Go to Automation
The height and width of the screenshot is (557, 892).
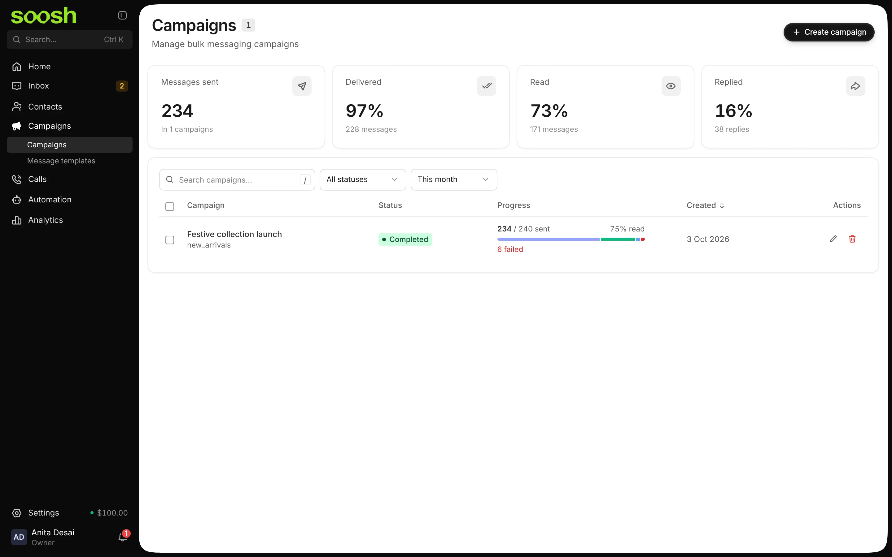coord(69,200)
